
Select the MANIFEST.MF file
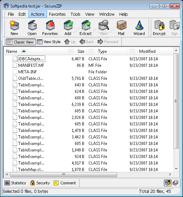pos(31,65)
